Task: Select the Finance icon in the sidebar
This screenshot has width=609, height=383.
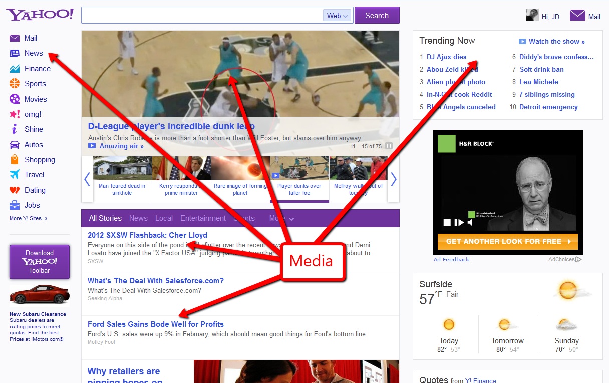Action: click(x=15, y=68)
